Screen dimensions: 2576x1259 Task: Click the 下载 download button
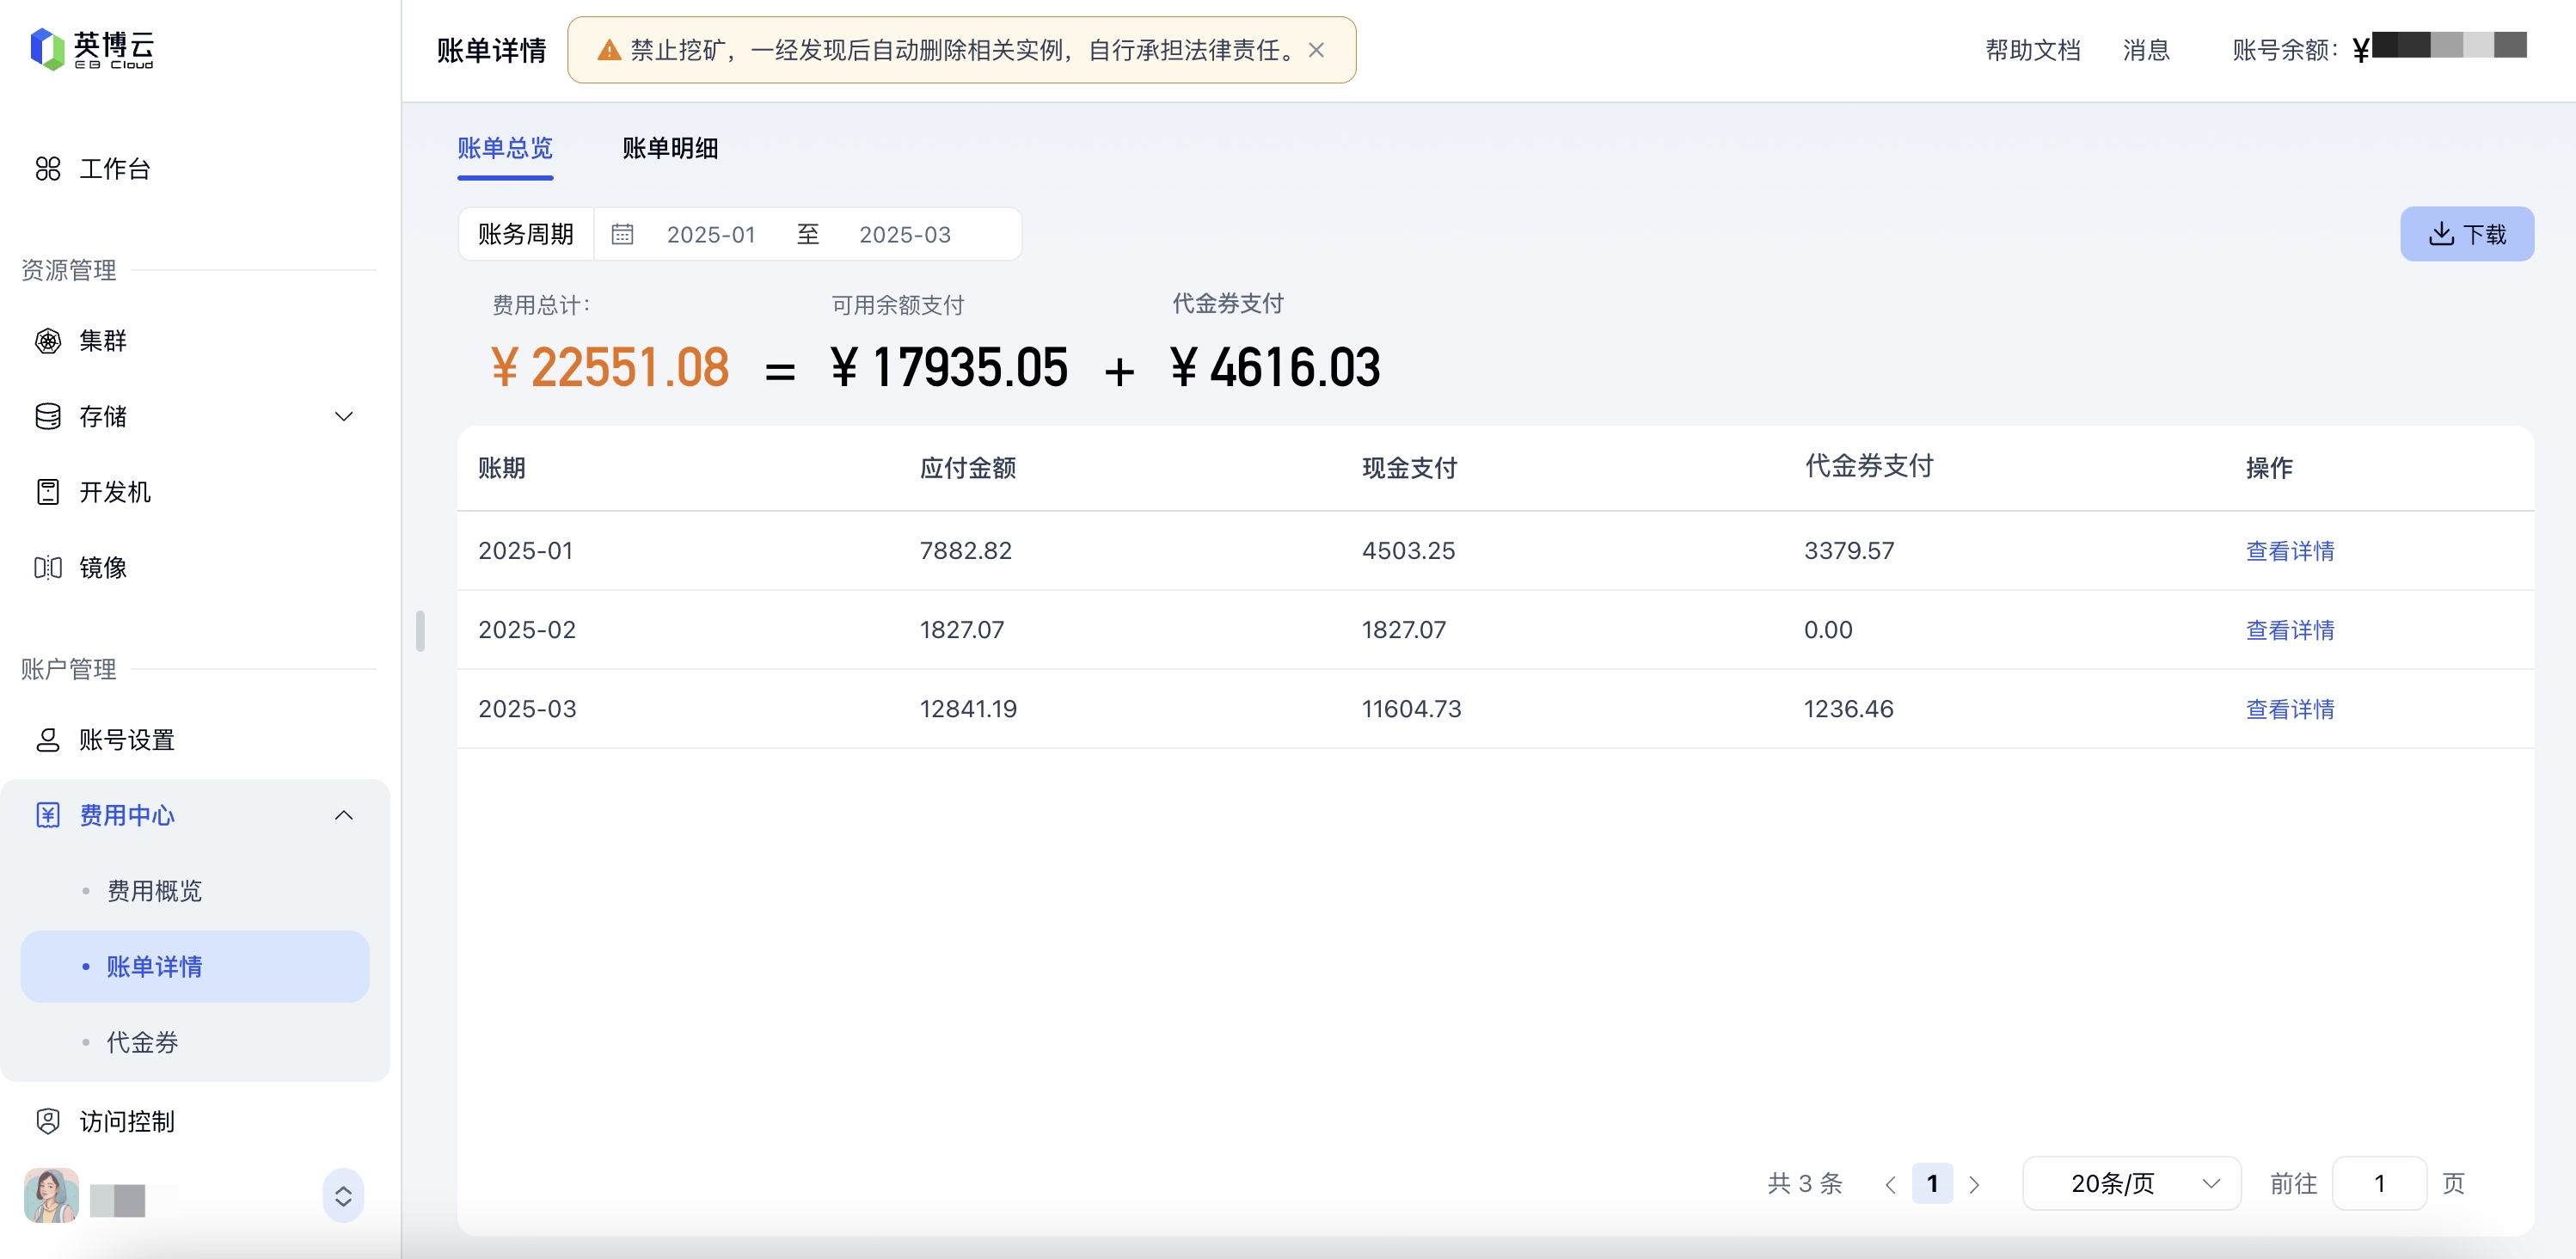[x=2466, y=234]
